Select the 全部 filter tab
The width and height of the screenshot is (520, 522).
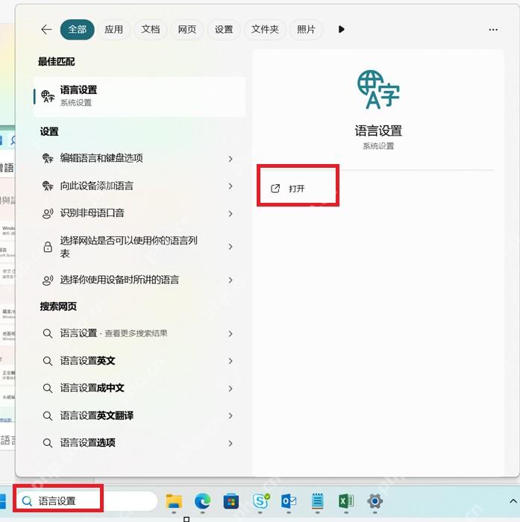click(78, 30)
